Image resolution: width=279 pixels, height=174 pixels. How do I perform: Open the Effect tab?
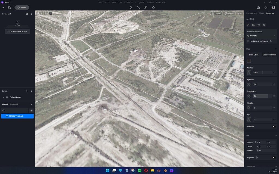click(261, 13)
